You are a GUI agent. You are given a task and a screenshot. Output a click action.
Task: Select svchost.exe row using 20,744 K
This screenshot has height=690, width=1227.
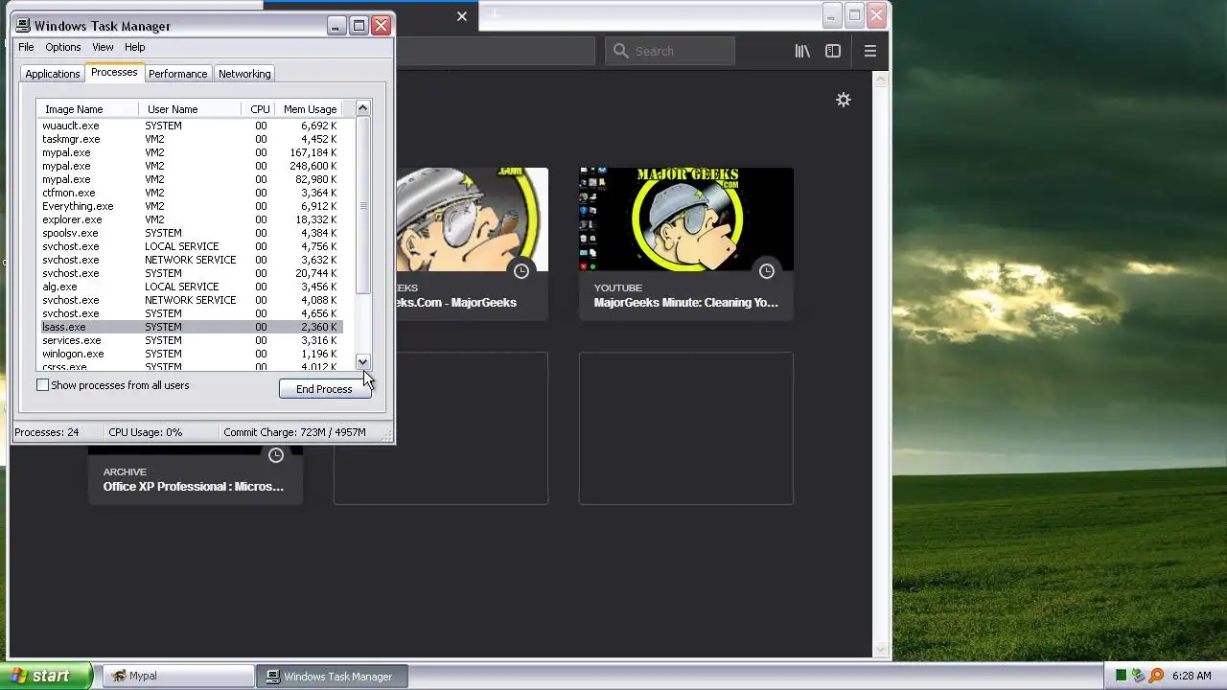pyautogui.click(x=190, y=273)
